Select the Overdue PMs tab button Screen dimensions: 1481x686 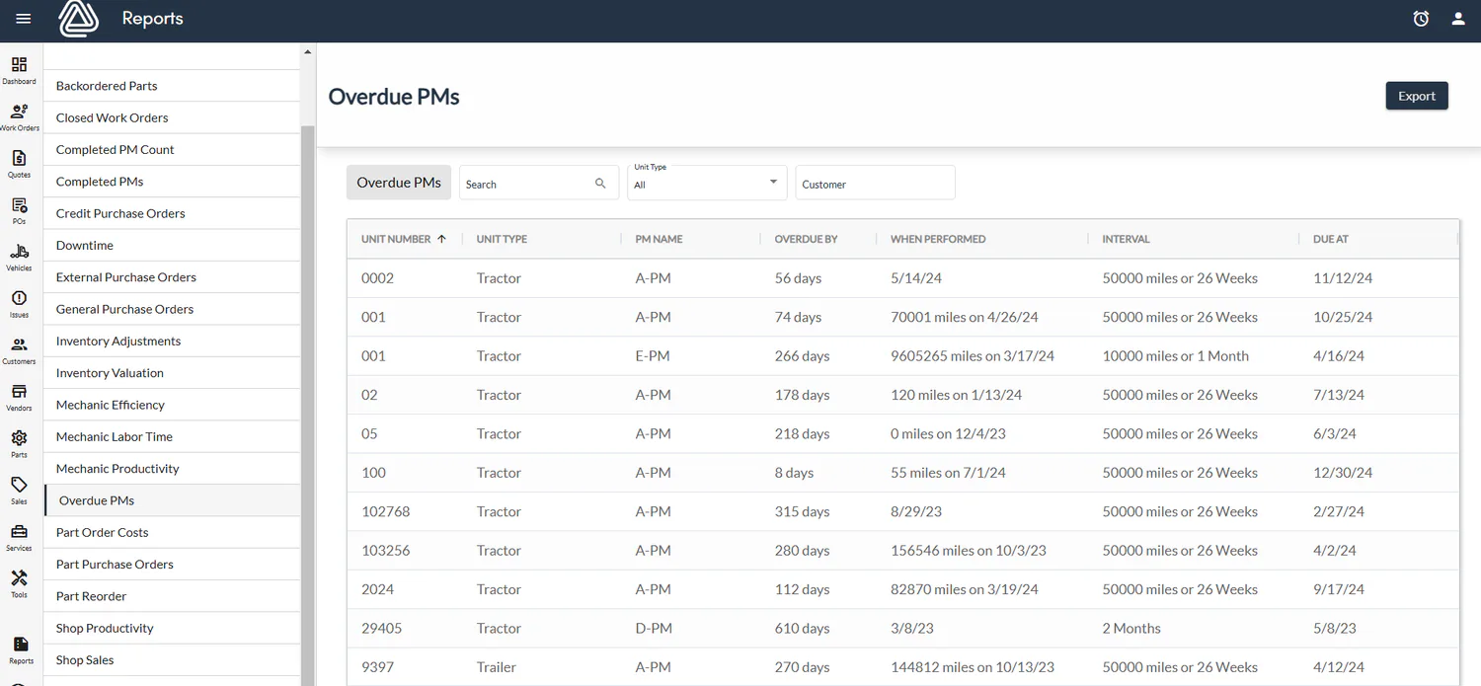(399, 183)
